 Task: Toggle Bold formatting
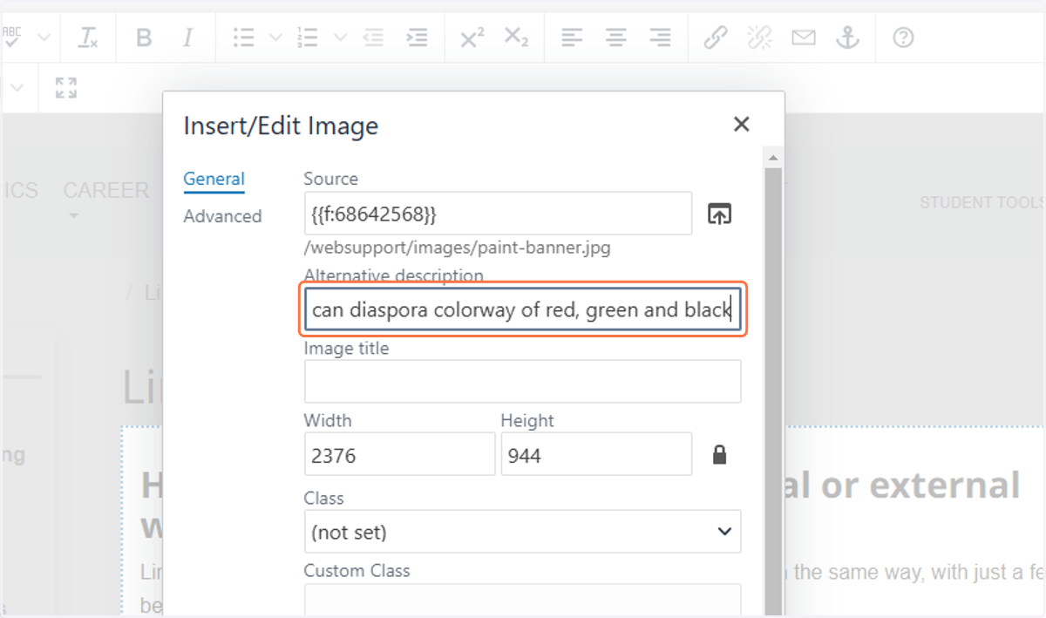pyautogui.click(x=144, y=37)
